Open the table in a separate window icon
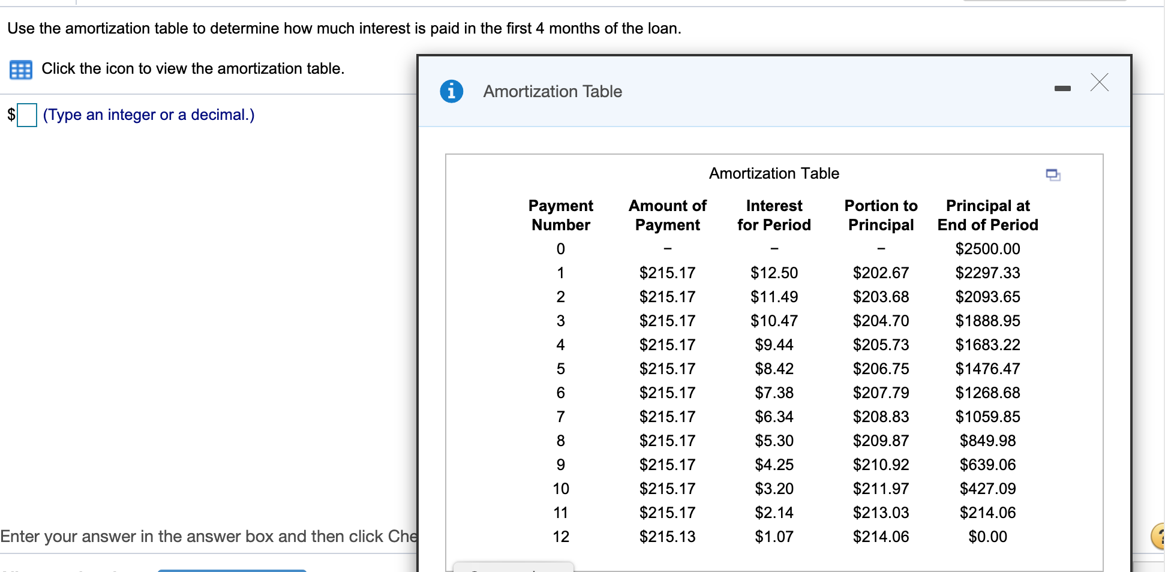 [x=1053, y=175]
